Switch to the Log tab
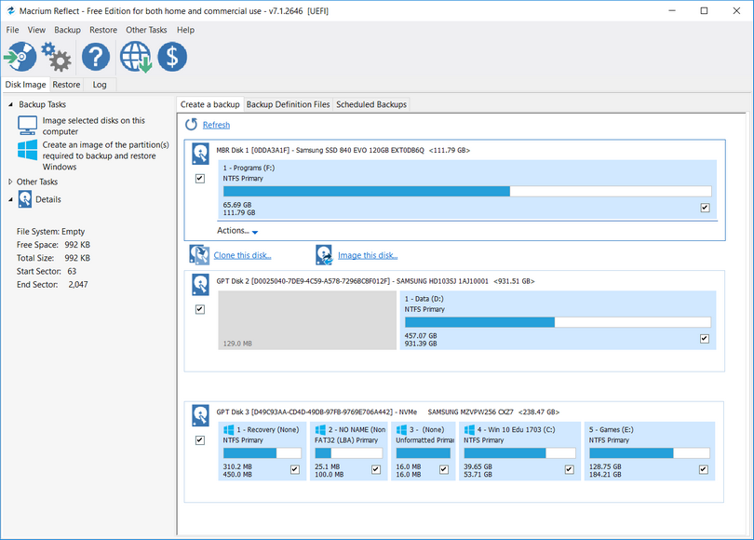The height and width of the screenshot is (540, 754). click(100, 85)
